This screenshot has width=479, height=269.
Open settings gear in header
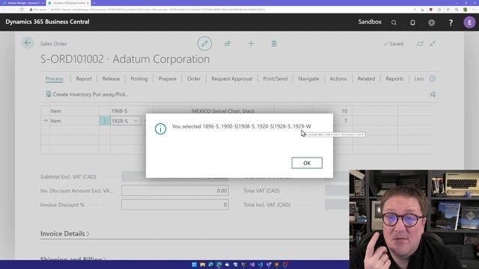[431, 22]
